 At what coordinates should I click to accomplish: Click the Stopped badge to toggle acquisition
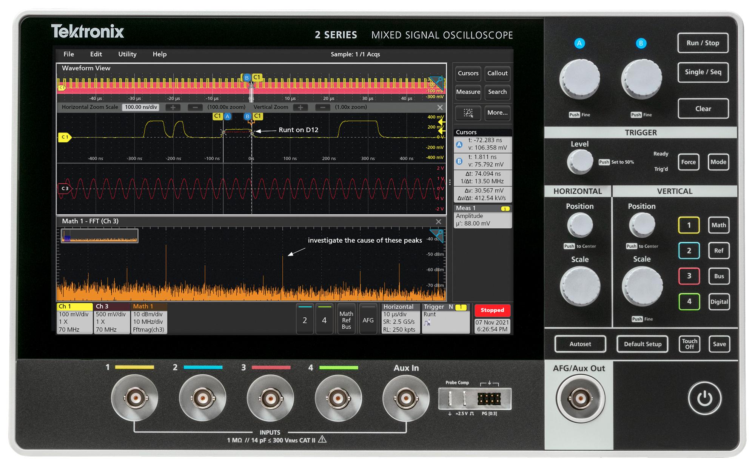(x=492, y=310)
